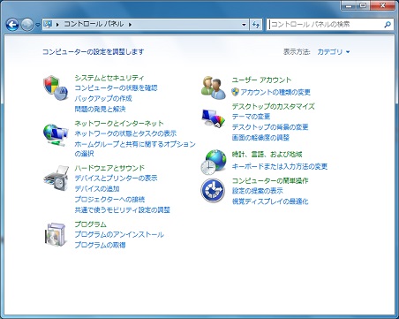The image size is (399, 319).
Task: Open プログラムの取得 link
Action: coord(100,245)
